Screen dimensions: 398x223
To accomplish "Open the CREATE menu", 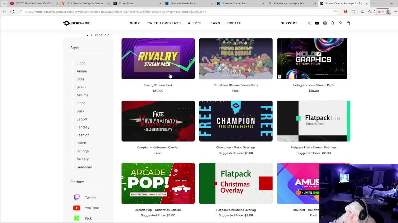I will pos(234,23).
